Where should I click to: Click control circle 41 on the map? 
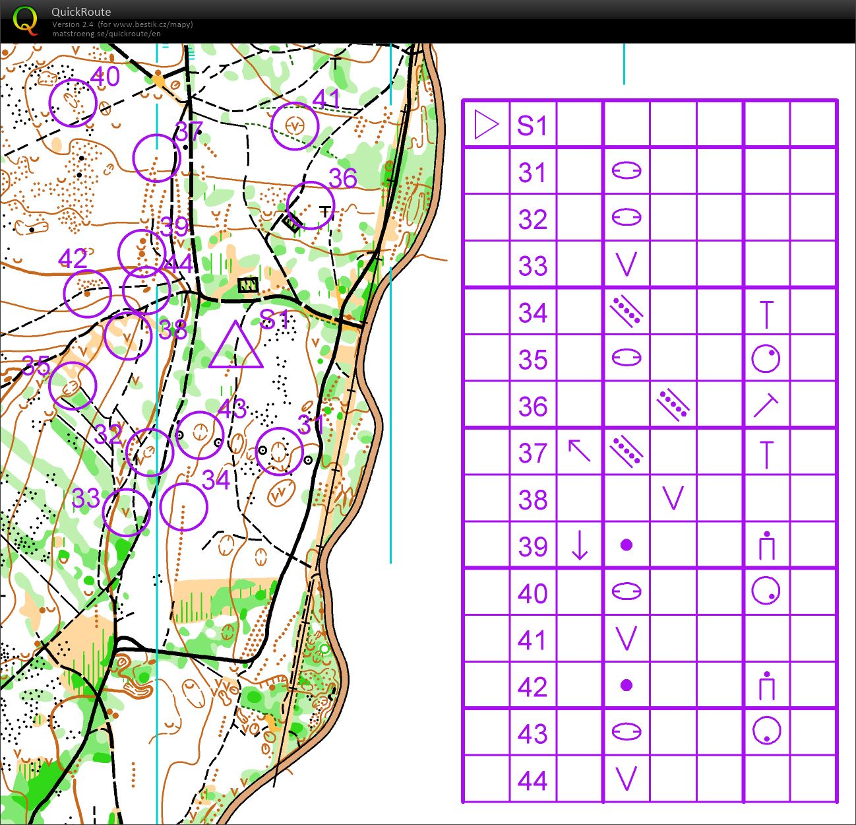point(295,126)
